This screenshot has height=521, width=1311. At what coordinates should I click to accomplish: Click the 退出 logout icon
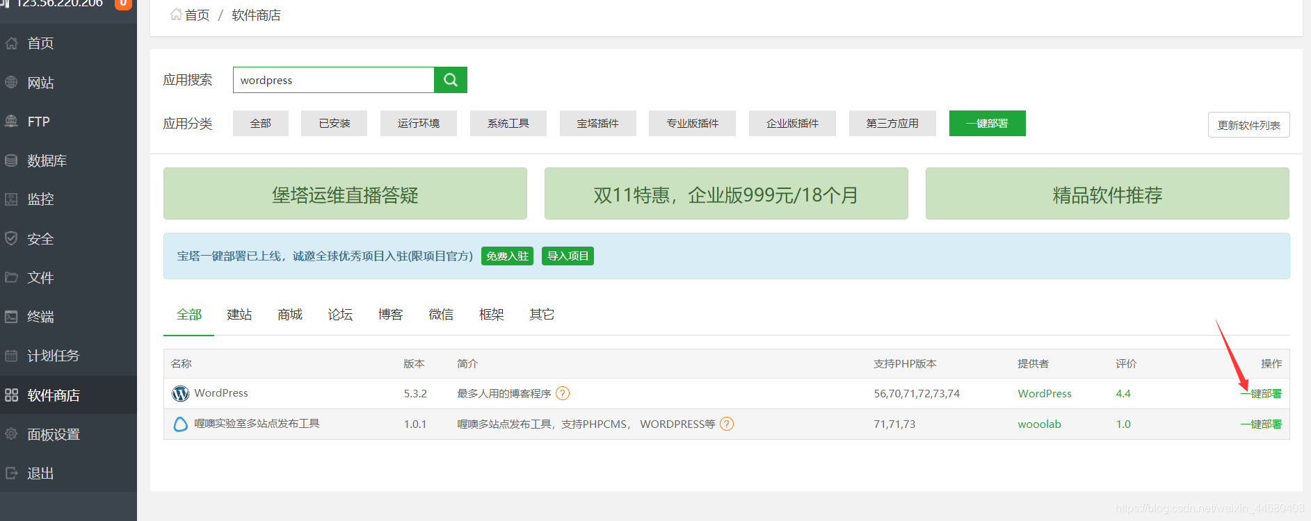pyautogui.click(x=11, y=473)
